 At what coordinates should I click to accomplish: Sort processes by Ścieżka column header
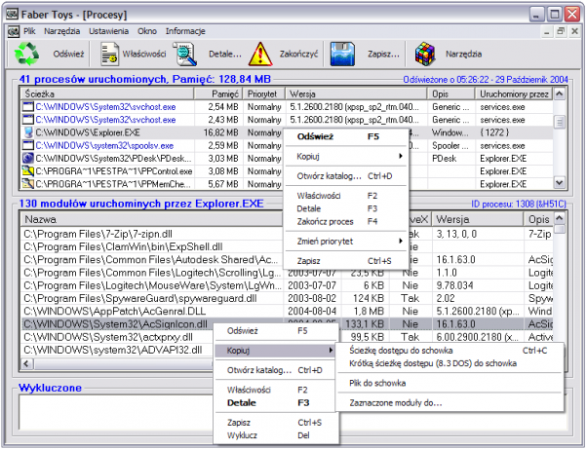[x=107, y=94]
